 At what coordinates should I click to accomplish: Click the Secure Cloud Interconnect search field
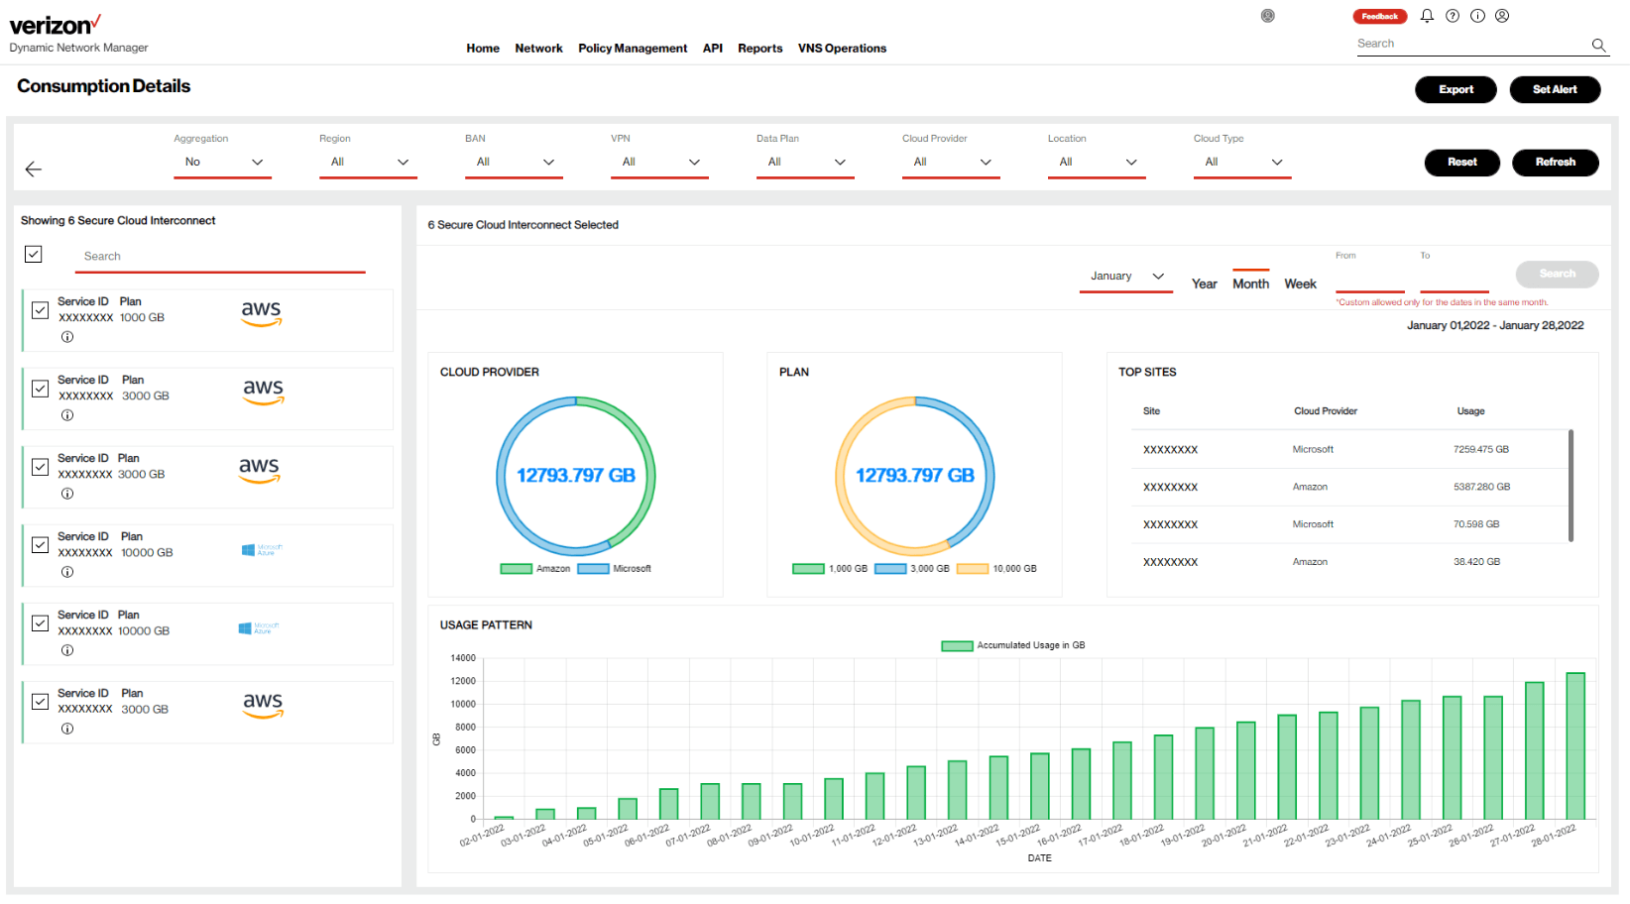220,257
